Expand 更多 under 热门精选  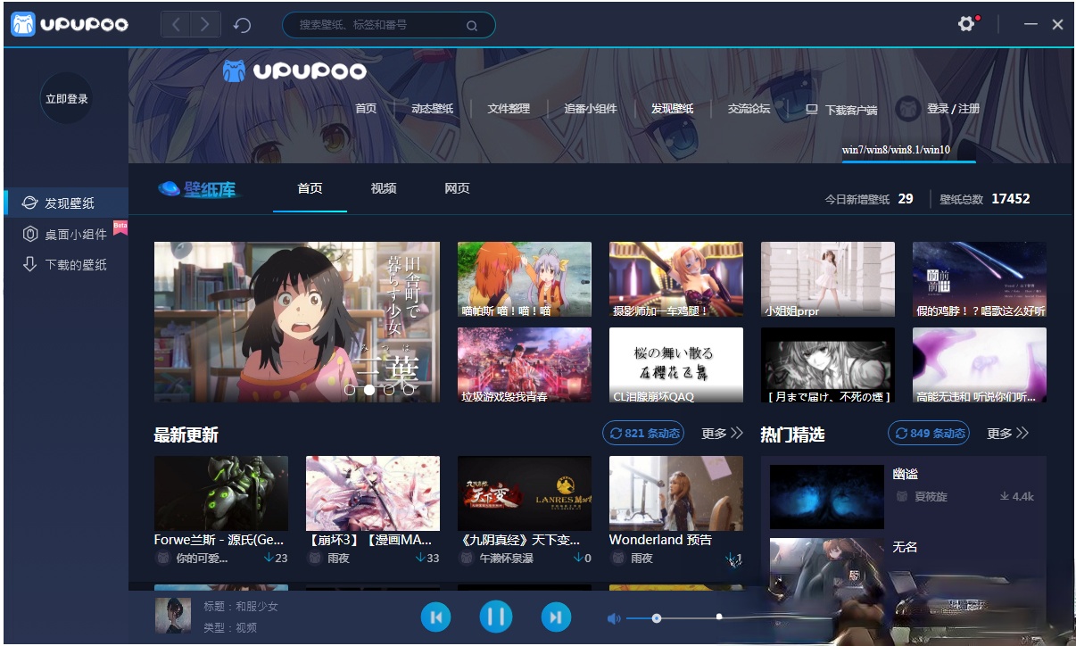tap(1007, 434)
